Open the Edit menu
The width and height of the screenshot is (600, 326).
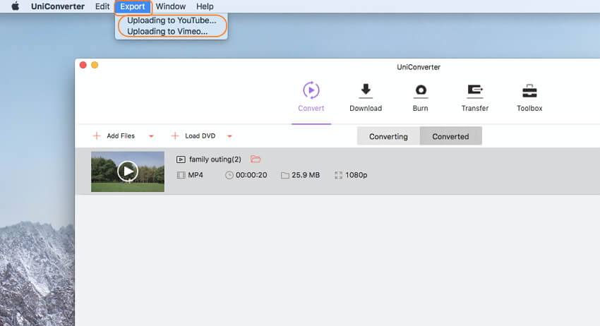[102, 6]
